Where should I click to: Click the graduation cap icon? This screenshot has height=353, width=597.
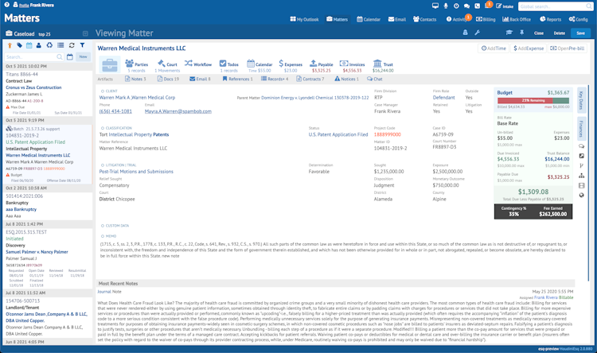tap(509, 33)
